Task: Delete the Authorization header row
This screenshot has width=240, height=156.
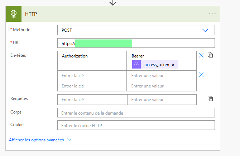Action: point(201,55)
